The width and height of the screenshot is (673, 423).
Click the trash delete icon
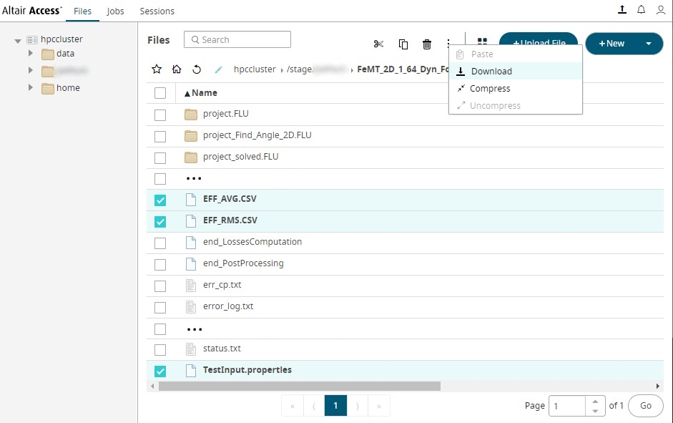[x=427, y=44]
